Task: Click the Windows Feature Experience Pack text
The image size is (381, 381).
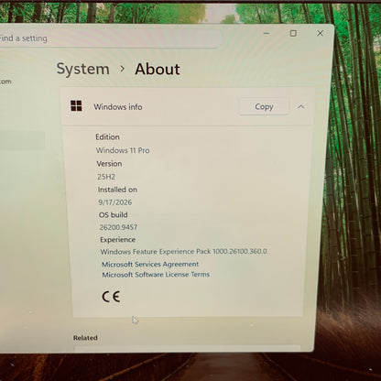Action: pyautogui.click(x=183, y=251)
